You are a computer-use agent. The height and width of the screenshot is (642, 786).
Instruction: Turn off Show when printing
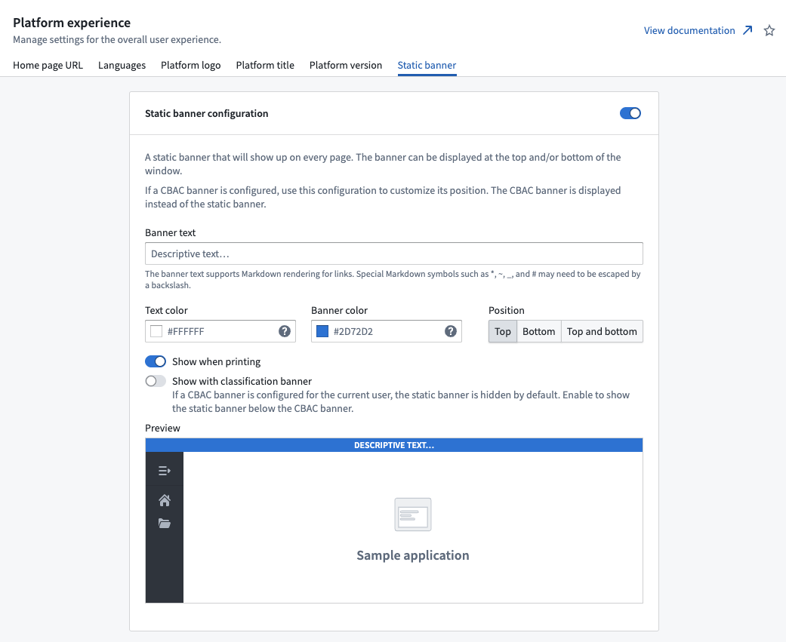tap(156, 361)
